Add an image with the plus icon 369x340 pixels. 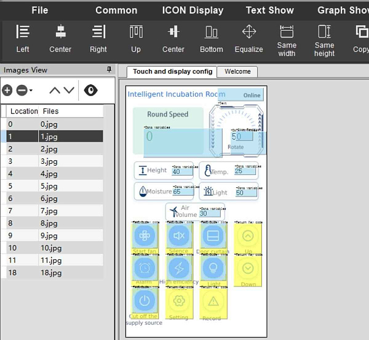click(7, 91)
